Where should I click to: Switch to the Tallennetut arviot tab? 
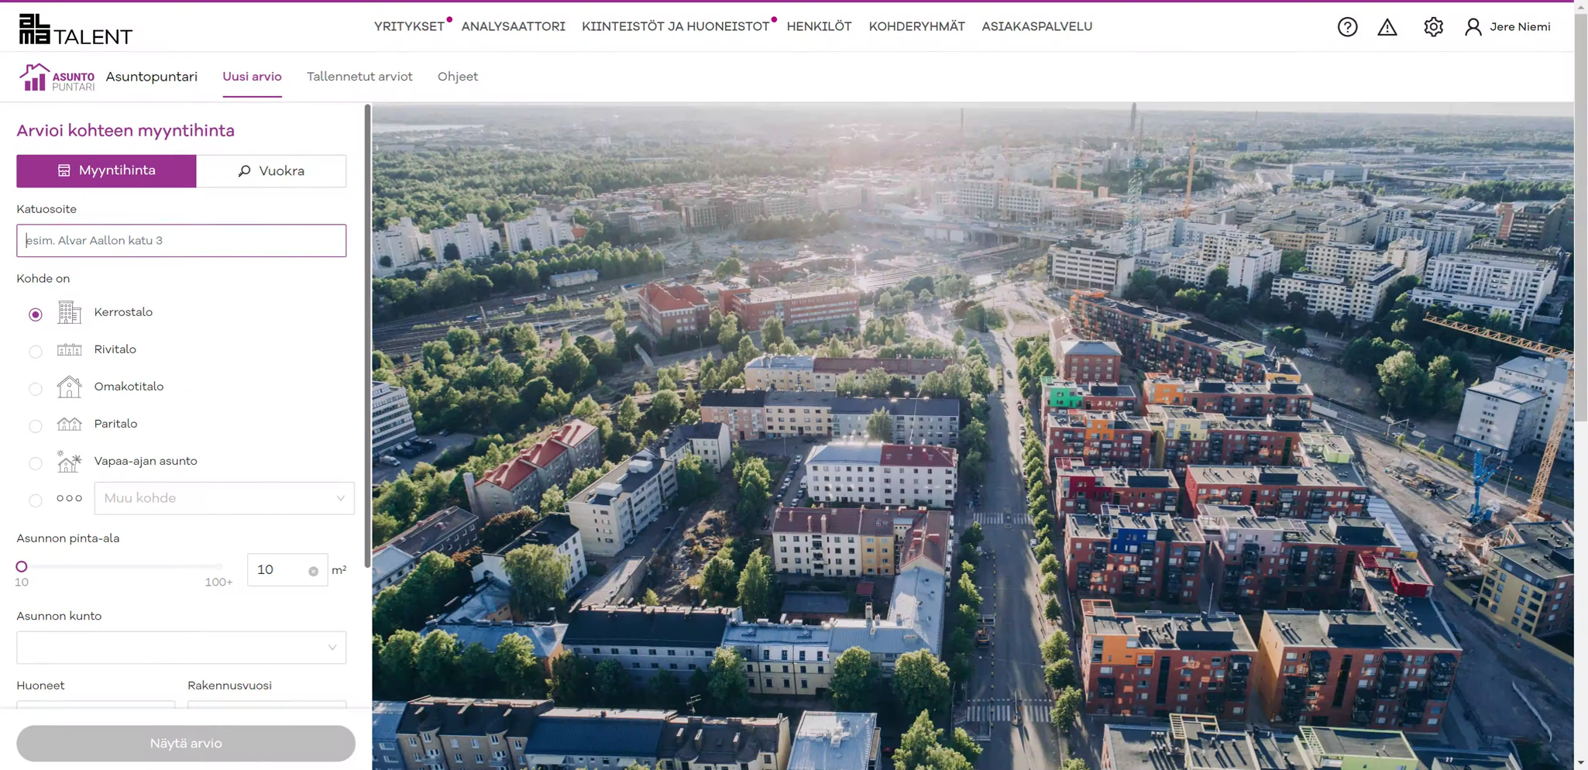359,77
